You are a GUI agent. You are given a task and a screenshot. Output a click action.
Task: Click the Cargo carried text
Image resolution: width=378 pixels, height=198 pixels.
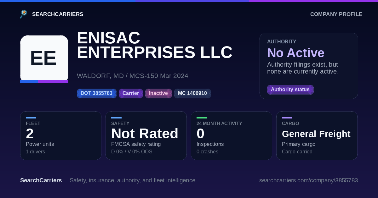(x=297, y=151)
